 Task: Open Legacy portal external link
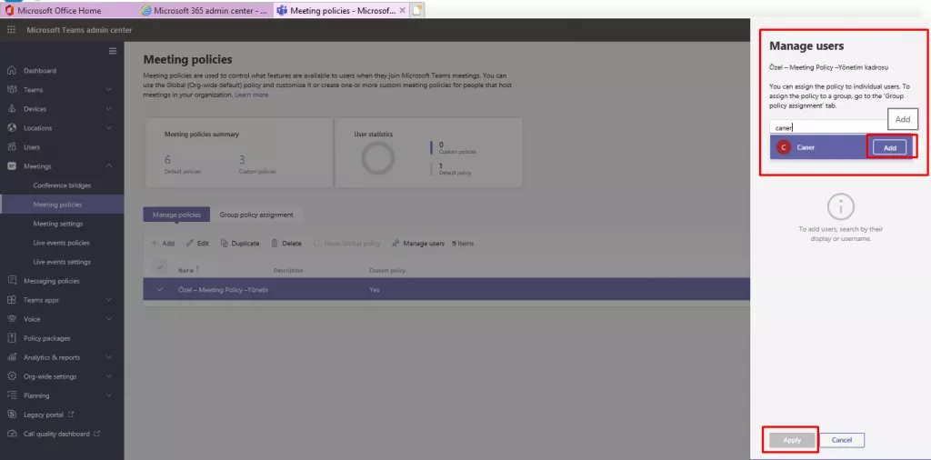click(45, 415)
